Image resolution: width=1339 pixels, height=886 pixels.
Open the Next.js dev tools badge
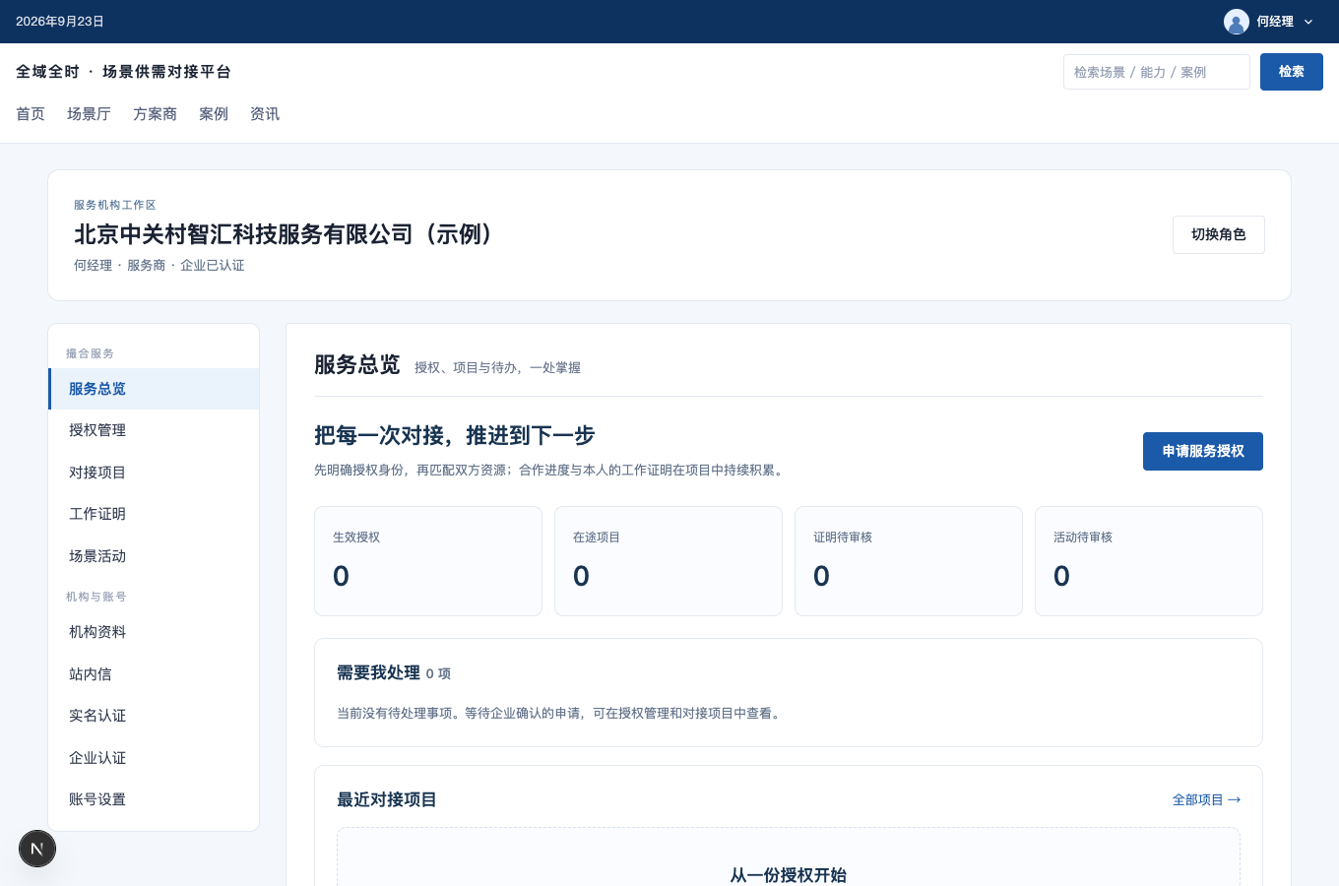click(37, 849)
